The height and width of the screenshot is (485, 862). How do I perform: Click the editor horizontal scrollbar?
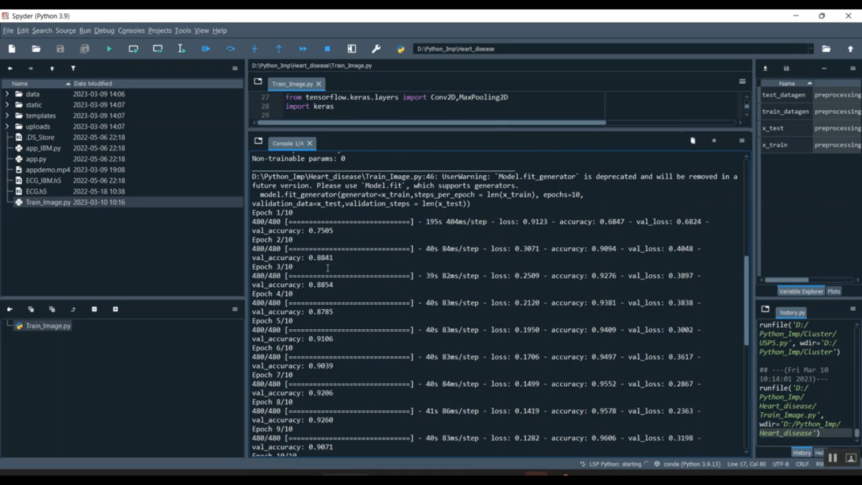431,122
